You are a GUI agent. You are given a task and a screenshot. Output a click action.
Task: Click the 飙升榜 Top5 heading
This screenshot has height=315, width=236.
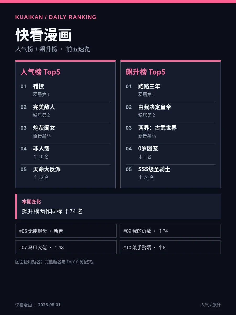146,72
